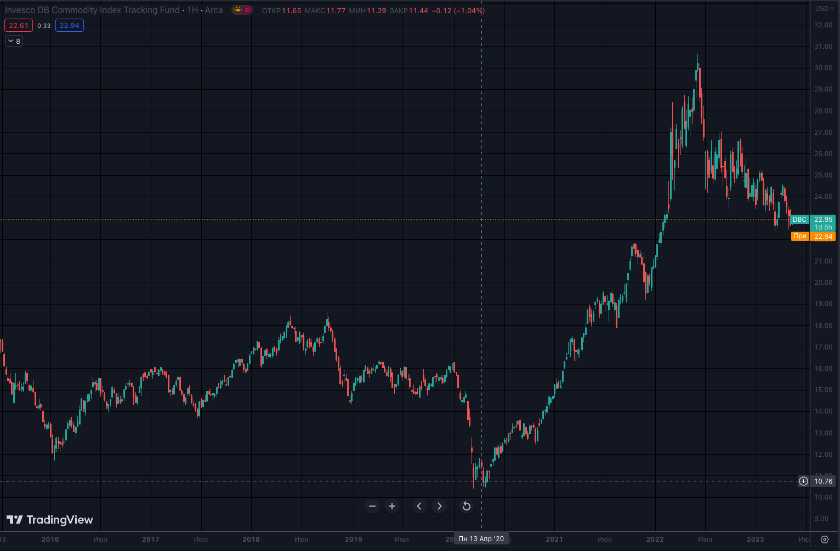840x551 pixels.
Task: Click the orange Пре 22.94 pre-market label
Action: coord(813,236)
